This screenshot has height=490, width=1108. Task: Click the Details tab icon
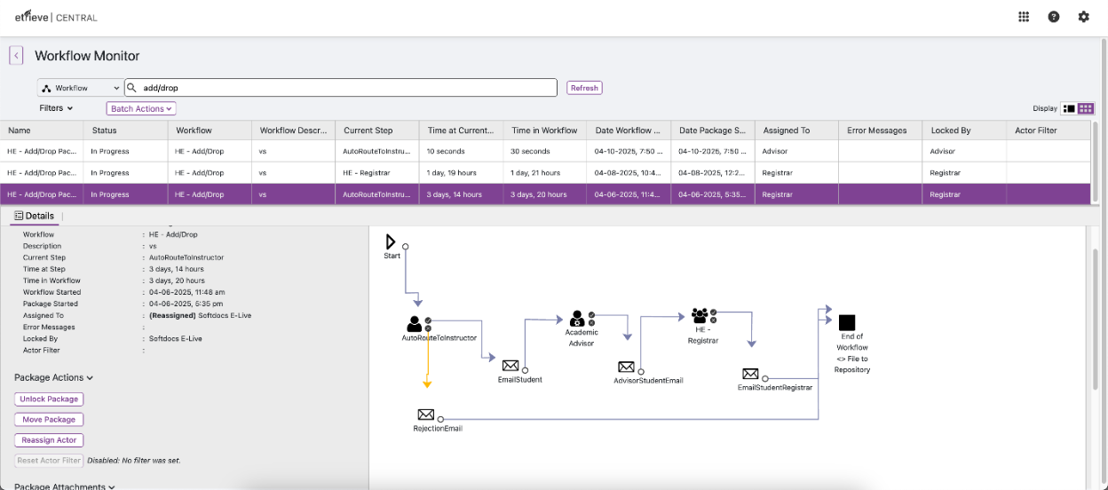tap(19, 216)
